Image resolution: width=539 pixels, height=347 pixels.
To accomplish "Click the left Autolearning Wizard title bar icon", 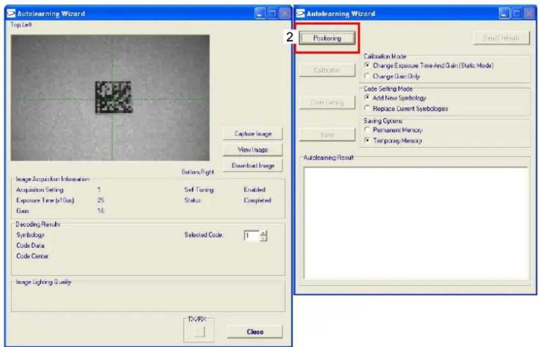I will click(x=11, y=14).
